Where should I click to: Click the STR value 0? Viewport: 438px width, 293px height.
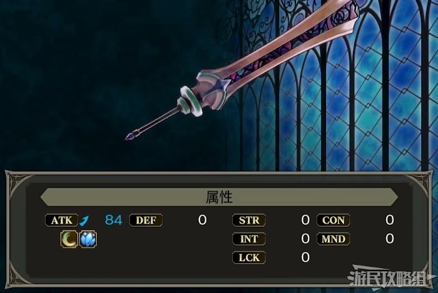click(x=305, y=220)
